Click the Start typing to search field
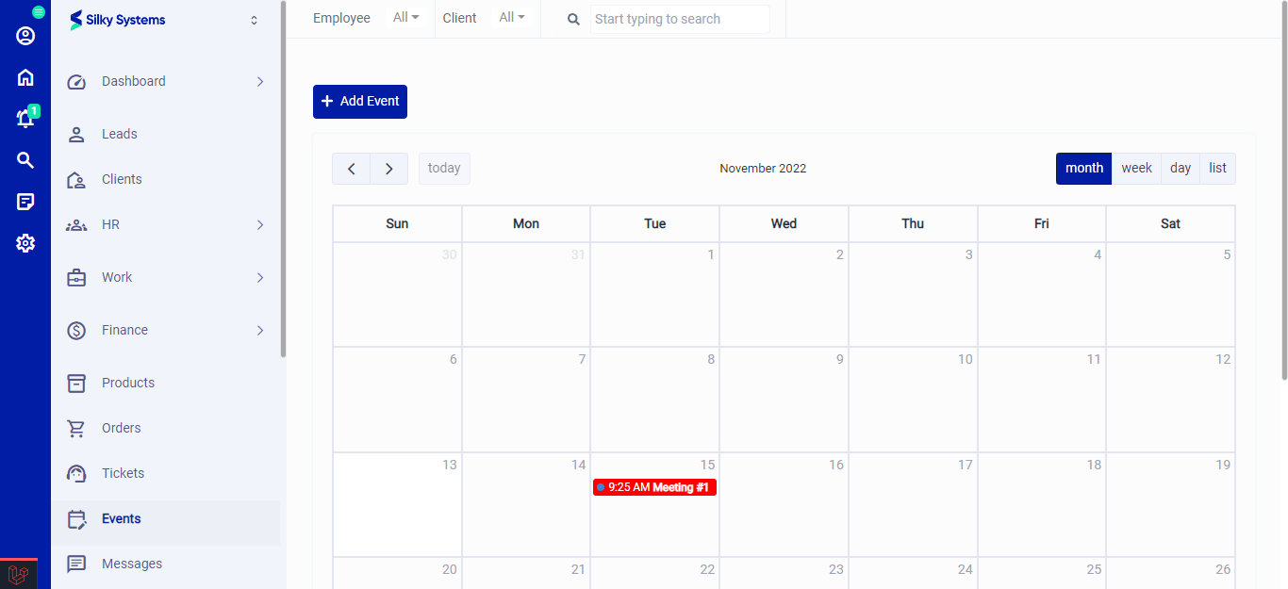Screen dimensions: 1288x589 coord(679,19)
